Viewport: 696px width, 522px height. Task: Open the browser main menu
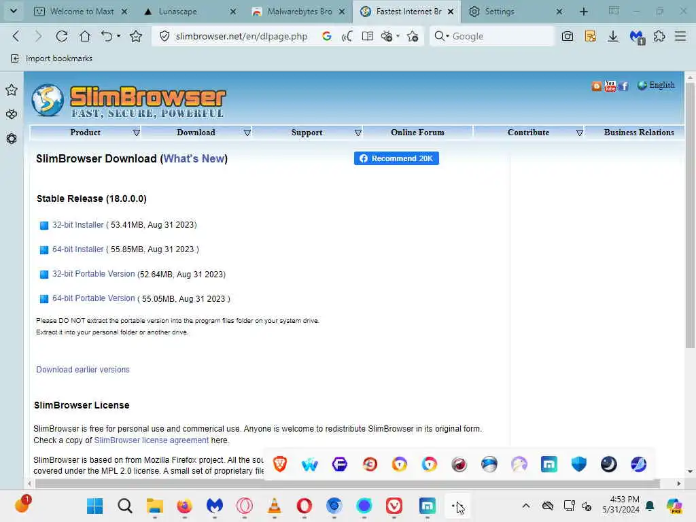point(680,37)
